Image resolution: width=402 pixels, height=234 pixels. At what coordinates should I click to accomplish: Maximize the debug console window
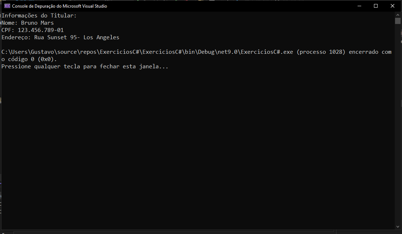(x=375, y=6)
